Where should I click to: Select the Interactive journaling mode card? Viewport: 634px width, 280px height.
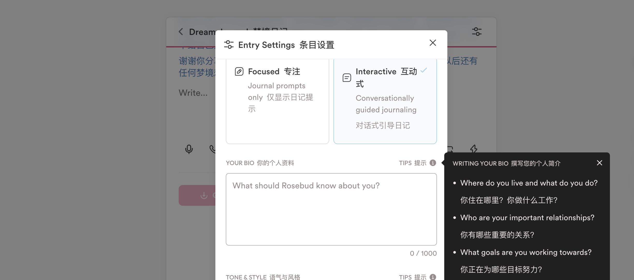[x=385, y=101]
